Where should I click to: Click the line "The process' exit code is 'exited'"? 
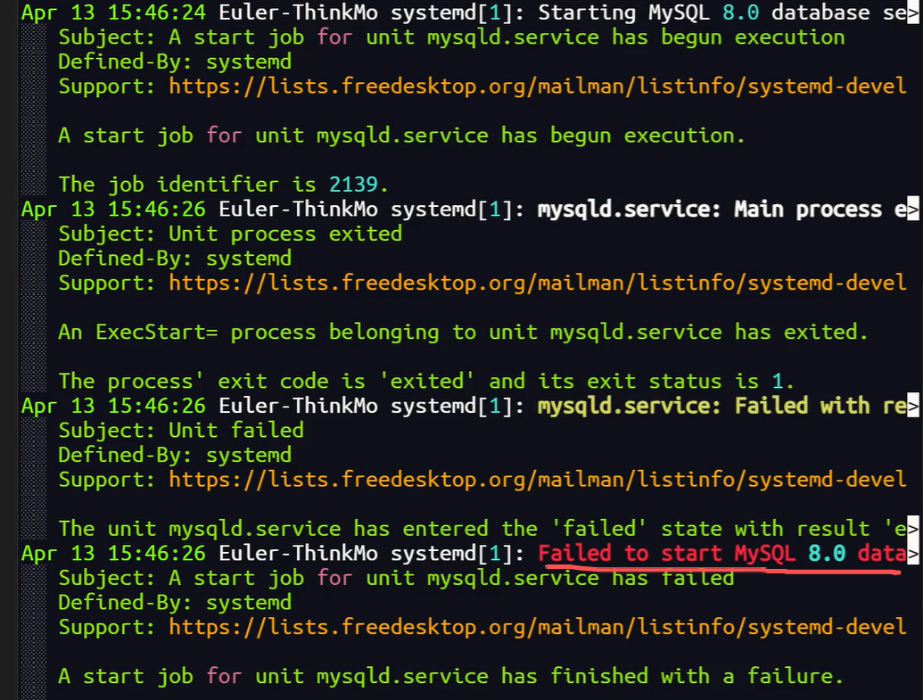426,382
